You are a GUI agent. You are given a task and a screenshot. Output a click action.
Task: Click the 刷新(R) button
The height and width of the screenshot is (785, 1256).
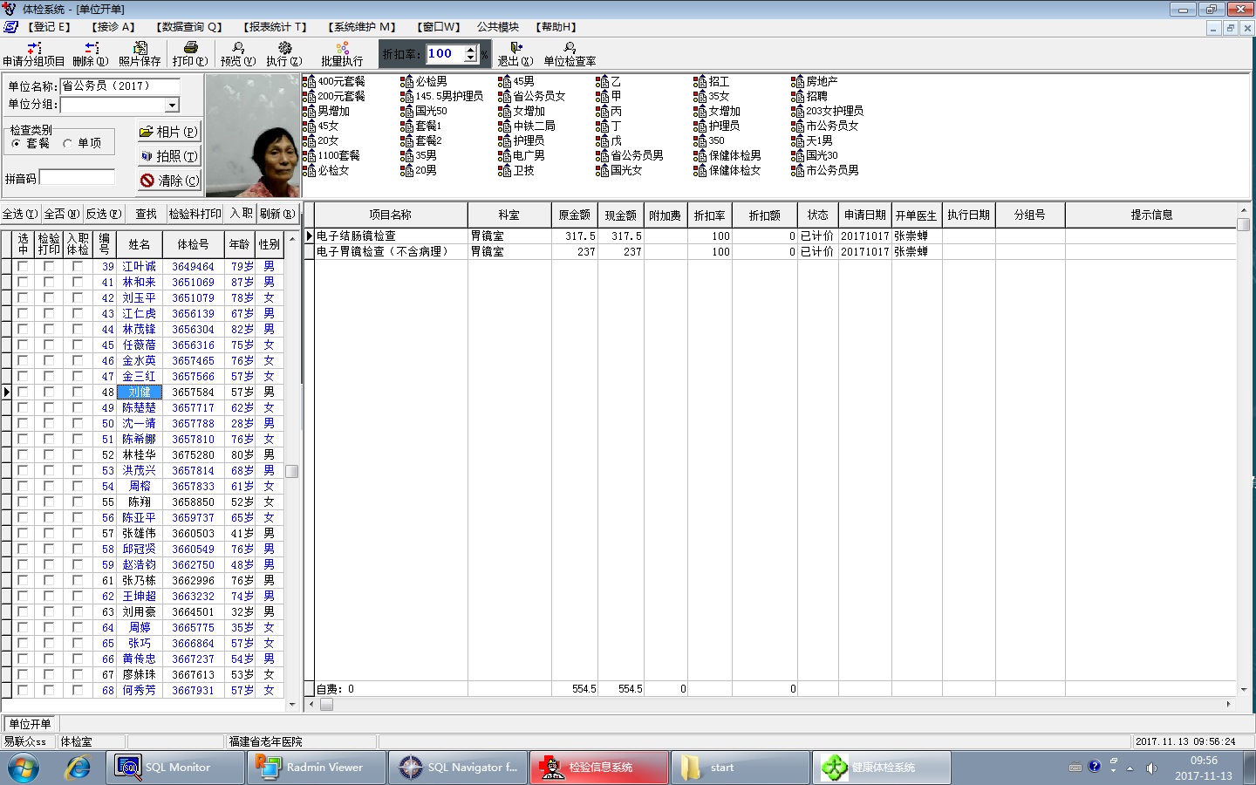pos(277,214)
